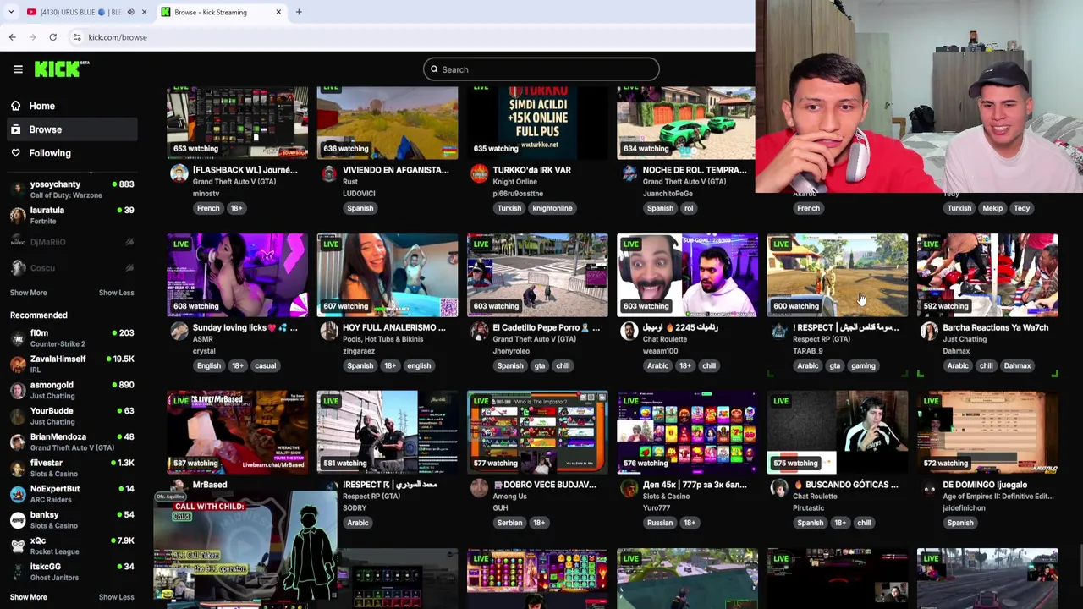Viewport: 1083px width, 609px height.
Task: Open the hamburger menu next to Kick logo
Action: (x=18, y=69)
